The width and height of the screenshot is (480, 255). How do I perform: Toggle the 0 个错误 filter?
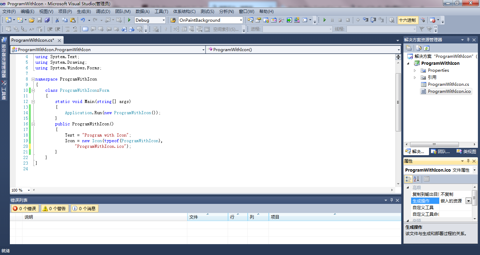[24, 208]
